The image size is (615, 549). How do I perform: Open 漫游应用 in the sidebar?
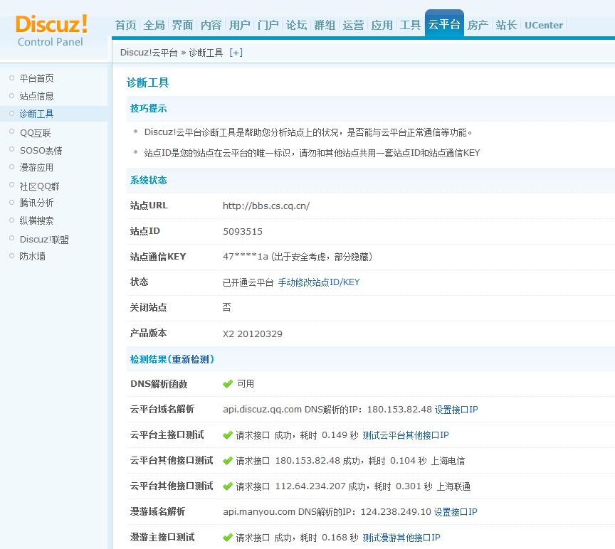(36, 167)
